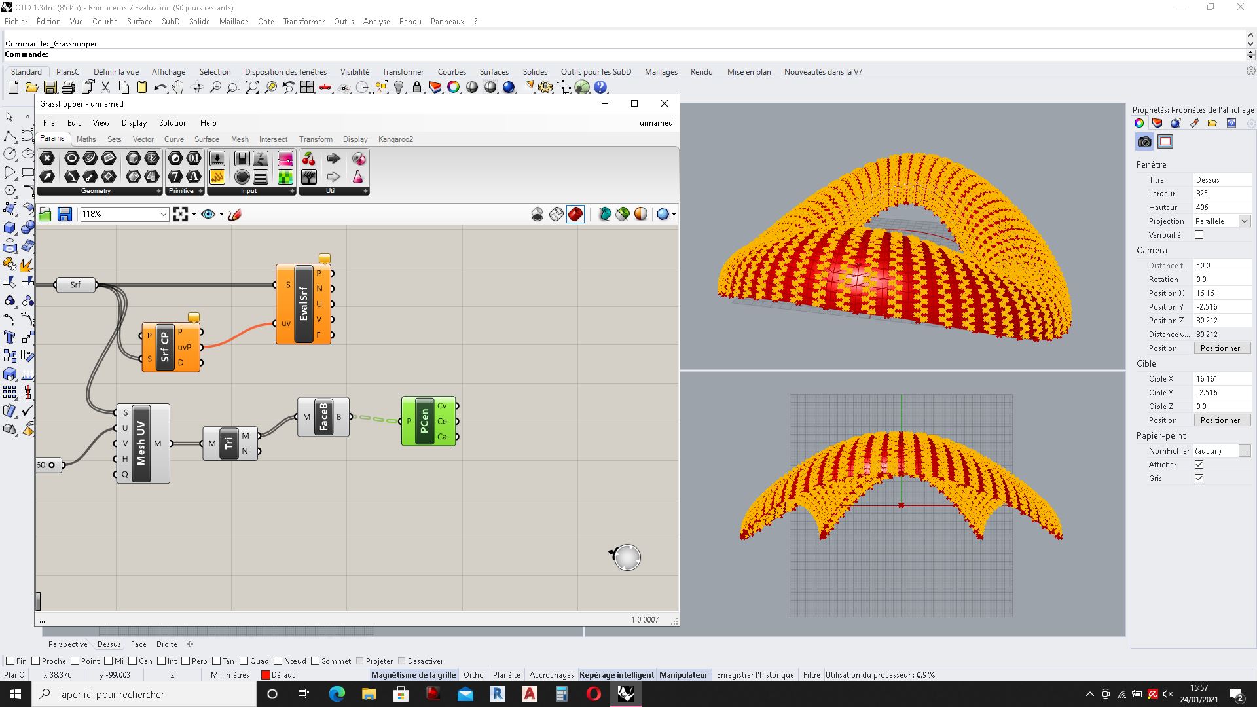Toggle Magnétisme de la grille in status bar
The height and width of the screenshot is (707, 1257).
[x=413, y=675]
